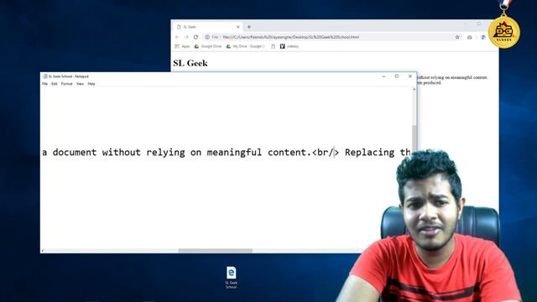Place cursor in the br tag text
This screenshot has width=537, height=302.
(x=326, y=153)
